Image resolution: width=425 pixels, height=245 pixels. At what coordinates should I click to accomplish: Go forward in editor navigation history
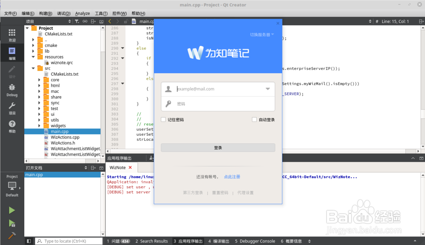pyautogui.click(x=117, y=21)
